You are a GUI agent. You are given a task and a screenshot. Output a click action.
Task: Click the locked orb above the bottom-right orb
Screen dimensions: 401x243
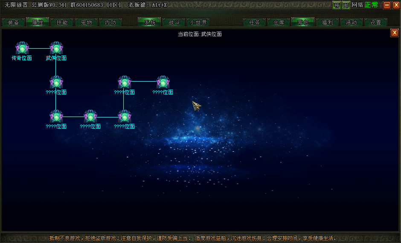[x=125, y=82]
